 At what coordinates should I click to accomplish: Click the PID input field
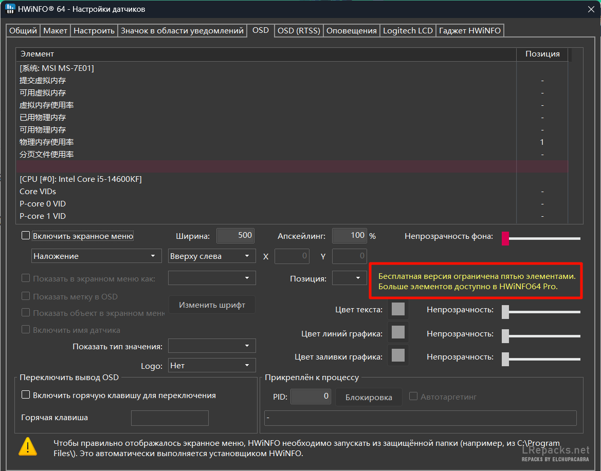pyautogui.click(x=311, y=397)
